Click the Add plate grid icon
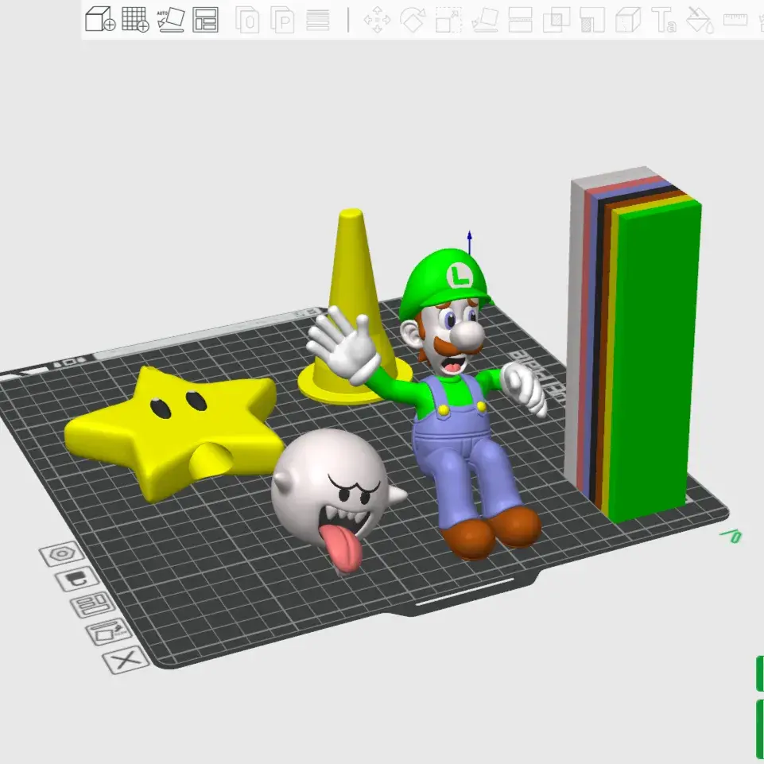Screen dimensions: 764x764 [135, 20]
